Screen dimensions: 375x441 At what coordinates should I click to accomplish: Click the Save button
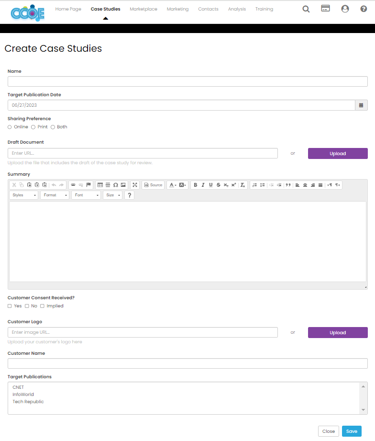coord(352,431)
